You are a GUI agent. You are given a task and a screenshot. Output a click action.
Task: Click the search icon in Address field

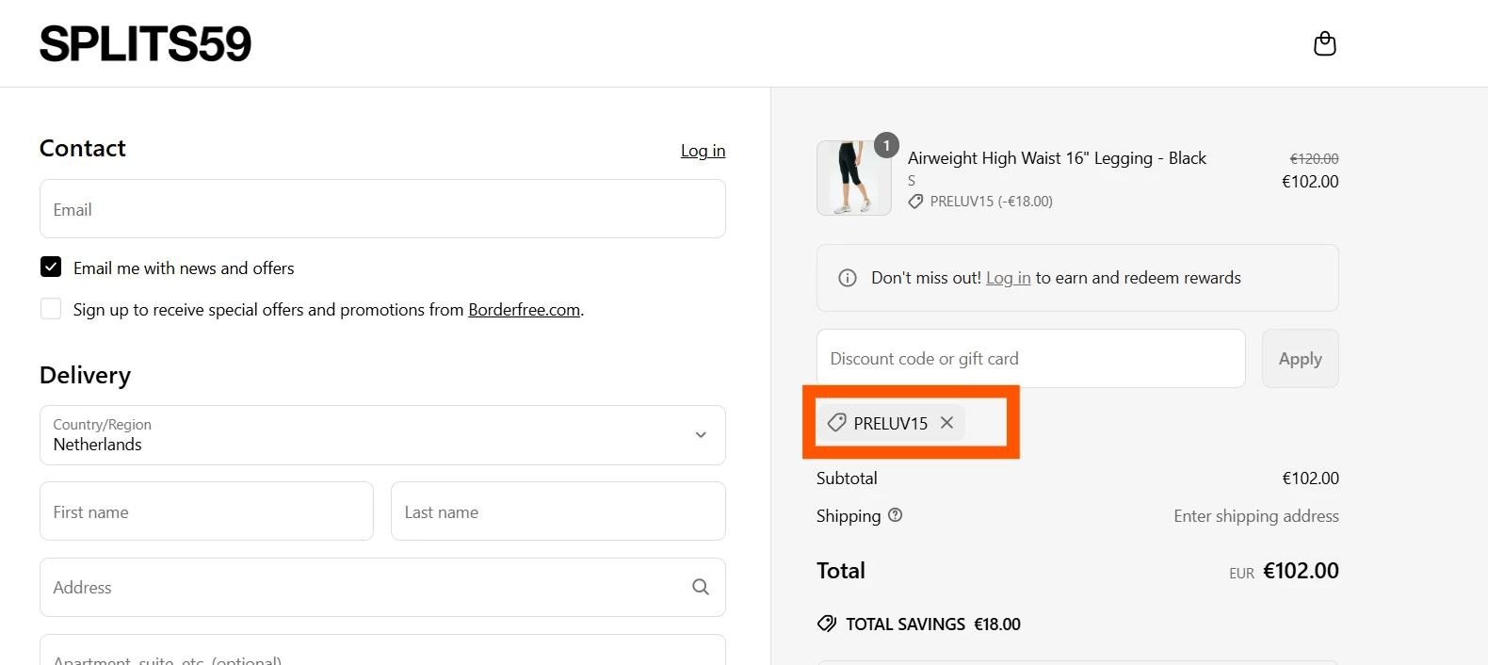point(701,587)
